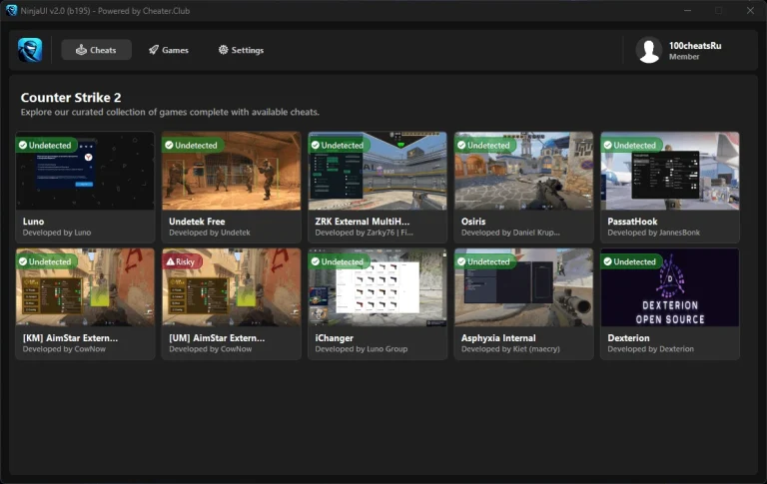767x484 pixels.
Task: Click the Undetected badge on PassatHook
Action: coord(631,146)
